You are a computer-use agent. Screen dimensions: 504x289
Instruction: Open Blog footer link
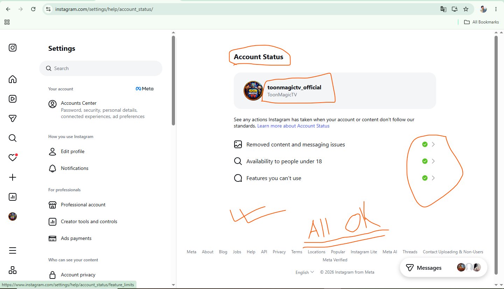click(x=223, y=252)
